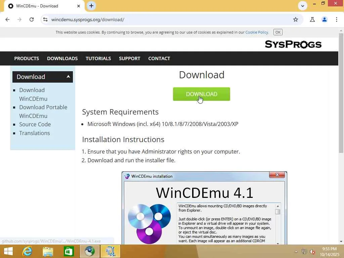Open the SUPPORT menu
344x258 pixels.
click(x=129, y=58)
